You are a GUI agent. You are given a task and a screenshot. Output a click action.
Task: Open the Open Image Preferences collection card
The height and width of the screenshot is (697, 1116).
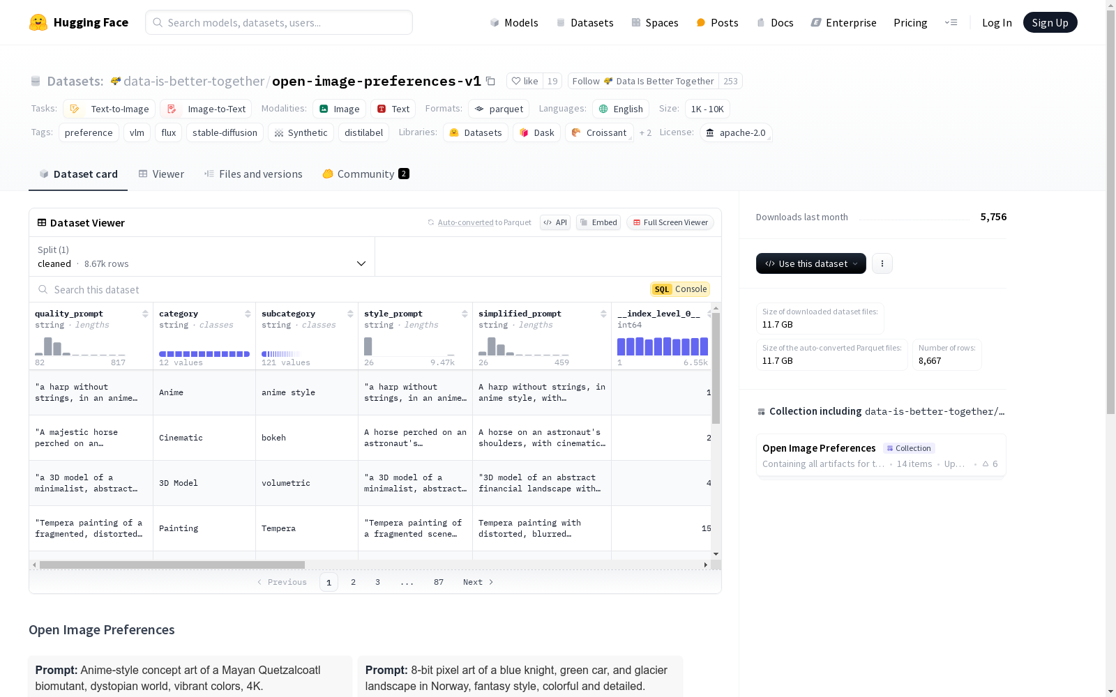[881, 455]
